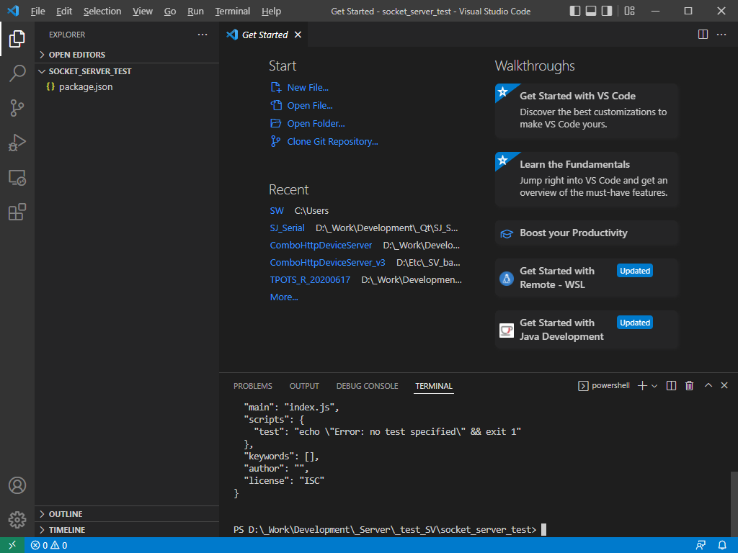Click the feedback icon in status bar
Image resolution: width=738 pixels, height=553 pixels.
[x=701, y=546]
